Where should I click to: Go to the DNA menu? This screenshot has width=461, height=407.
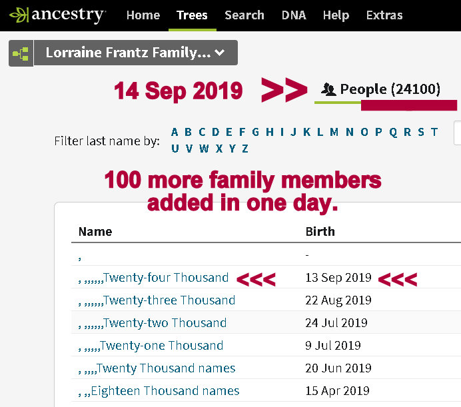coord(294,15)
